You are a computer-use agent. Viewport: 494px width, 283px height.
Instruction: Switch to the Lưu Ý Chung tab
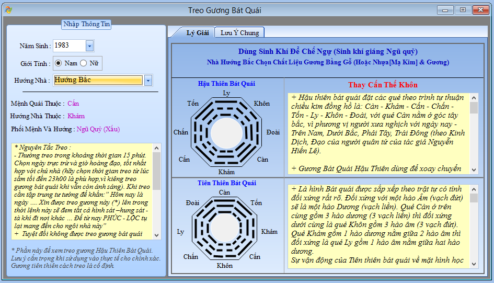(x=239, y=32)
